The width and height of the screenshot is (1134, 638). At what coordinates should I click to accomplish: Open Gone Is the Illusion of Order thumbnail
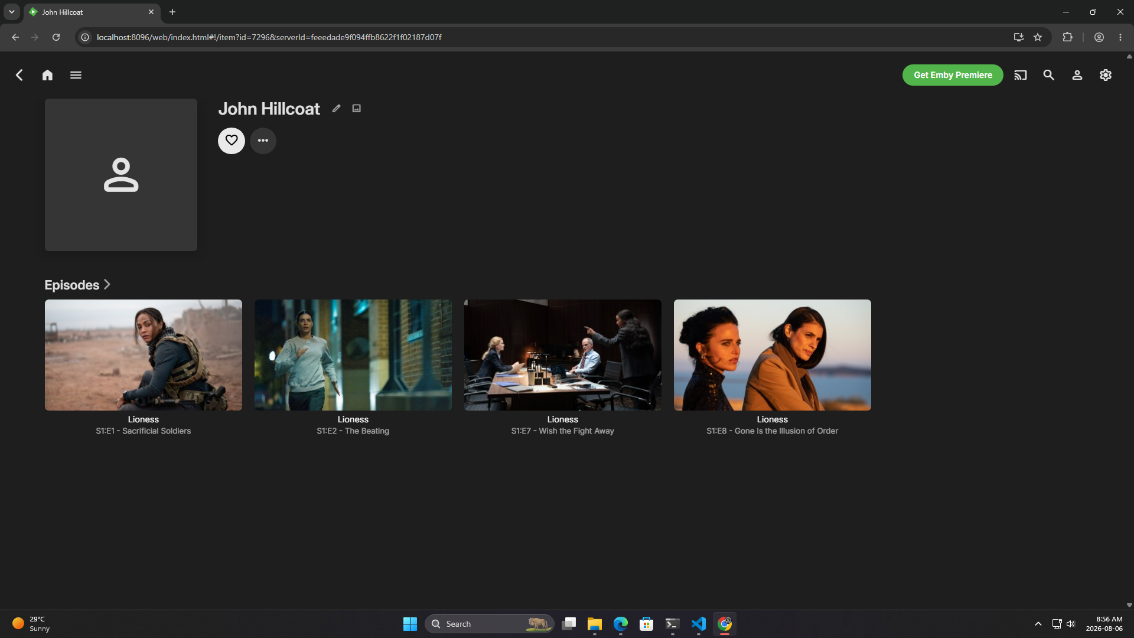773,355
